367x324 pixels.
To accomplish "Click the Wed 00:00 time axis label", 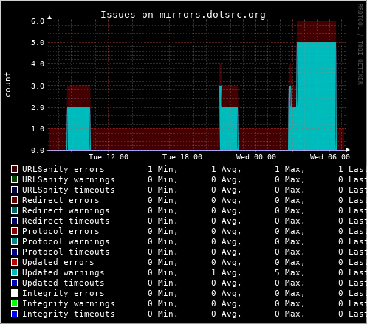I will [256, 157].
